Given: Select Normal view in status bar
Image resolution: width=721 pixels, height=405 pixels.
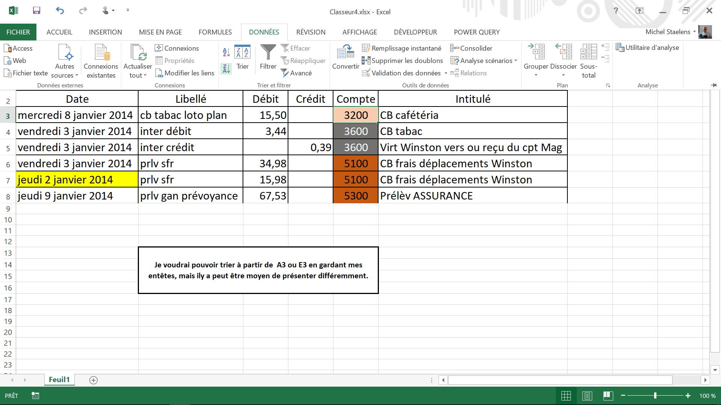Looking at the screenshot, I should (566, 396).
